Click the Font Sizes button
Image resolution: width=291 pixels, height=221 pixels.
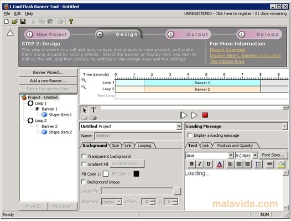click(273, 155)
